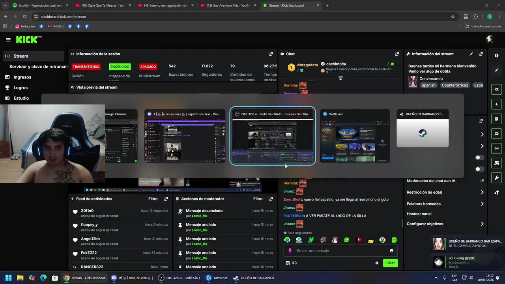Switch to the Spotify browser tab
This screenshot has width=505, height=284.
click(40, 6)
